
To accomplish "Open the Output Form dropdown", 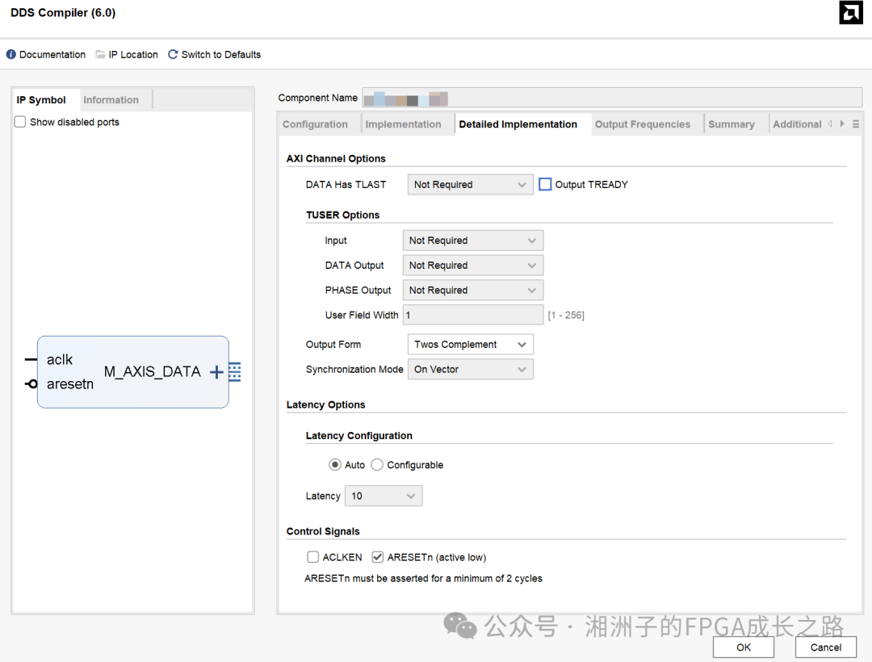I will (x=470, y=345).
